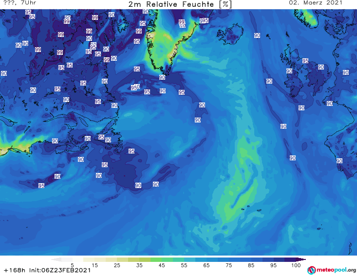
Task: Click the '75' tick label on the color scale
Action: [x=228, y=265]
